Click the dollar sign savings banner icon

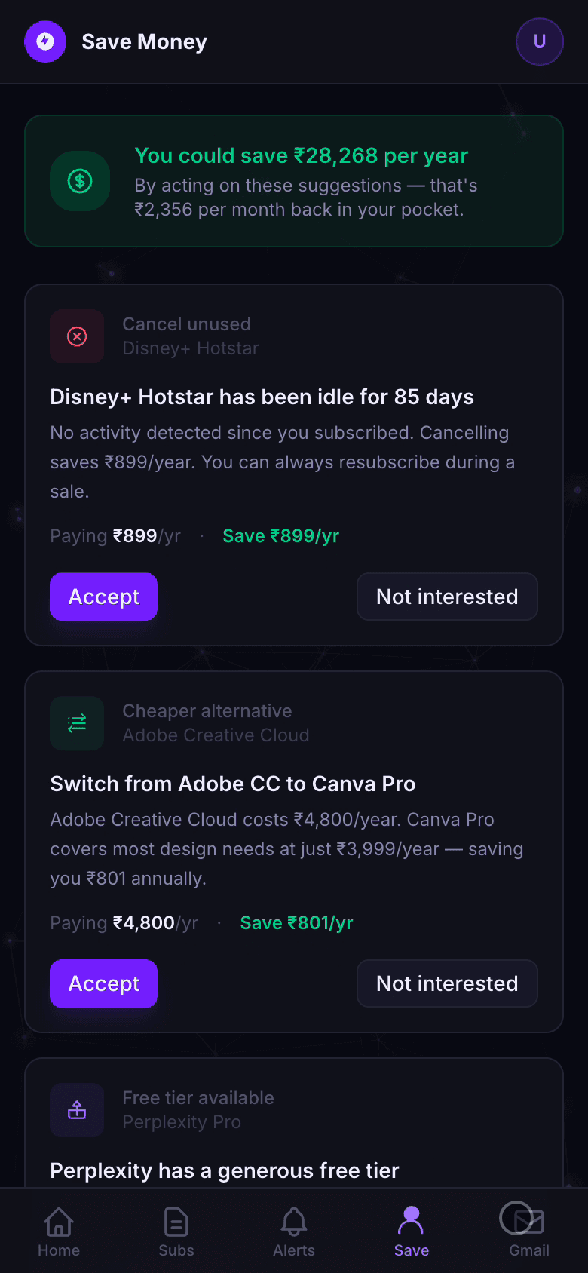[x=79, y=181]
